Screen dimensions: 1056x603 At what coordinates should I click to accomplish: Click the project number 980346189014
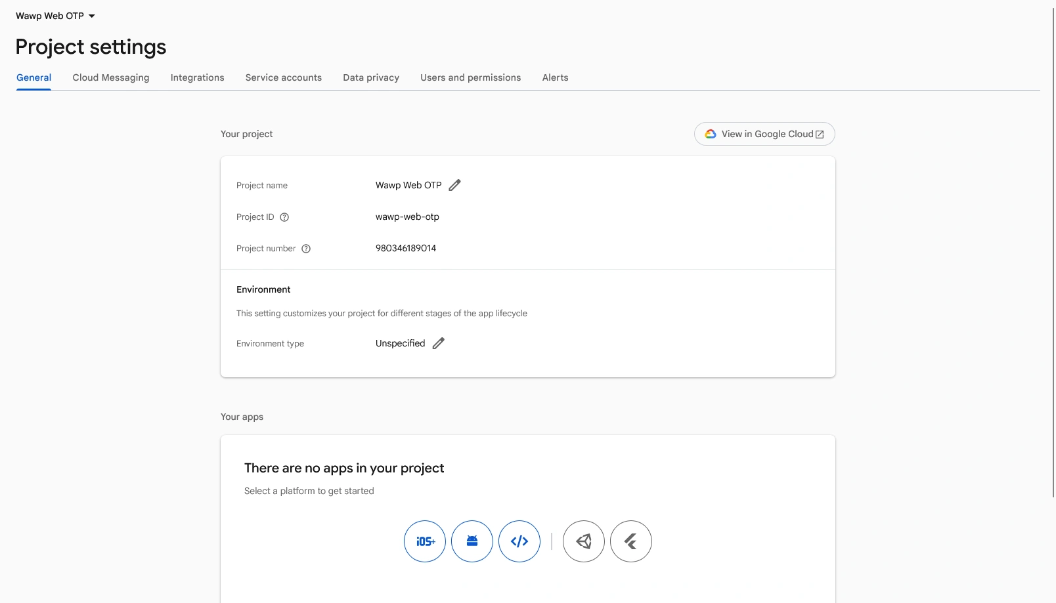click(406, 248)
